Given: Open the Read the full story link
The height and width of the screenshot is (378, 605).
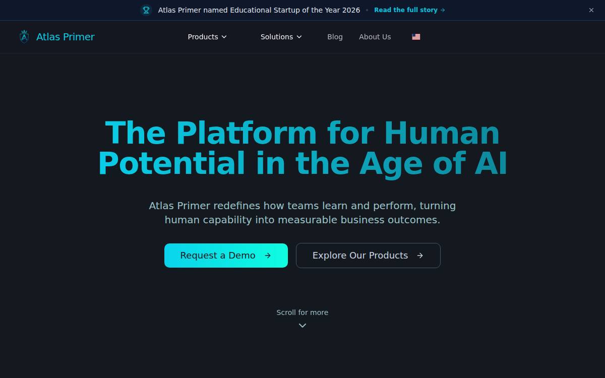Looking at the screenshot, I should pos(409,10).
